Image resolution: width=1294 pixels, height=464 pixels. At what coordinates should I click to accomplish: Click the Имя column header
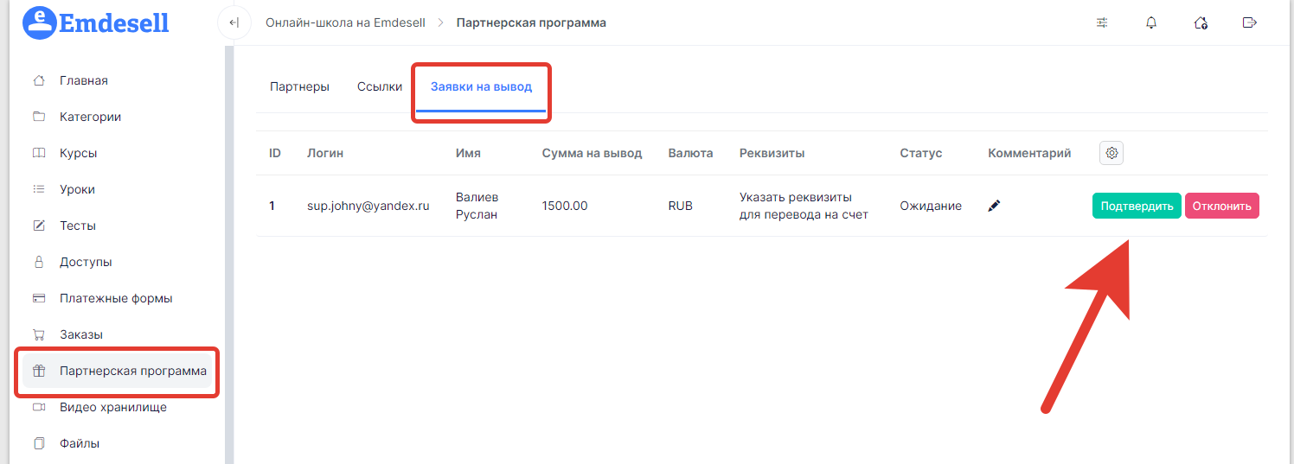tap(468, 153)
